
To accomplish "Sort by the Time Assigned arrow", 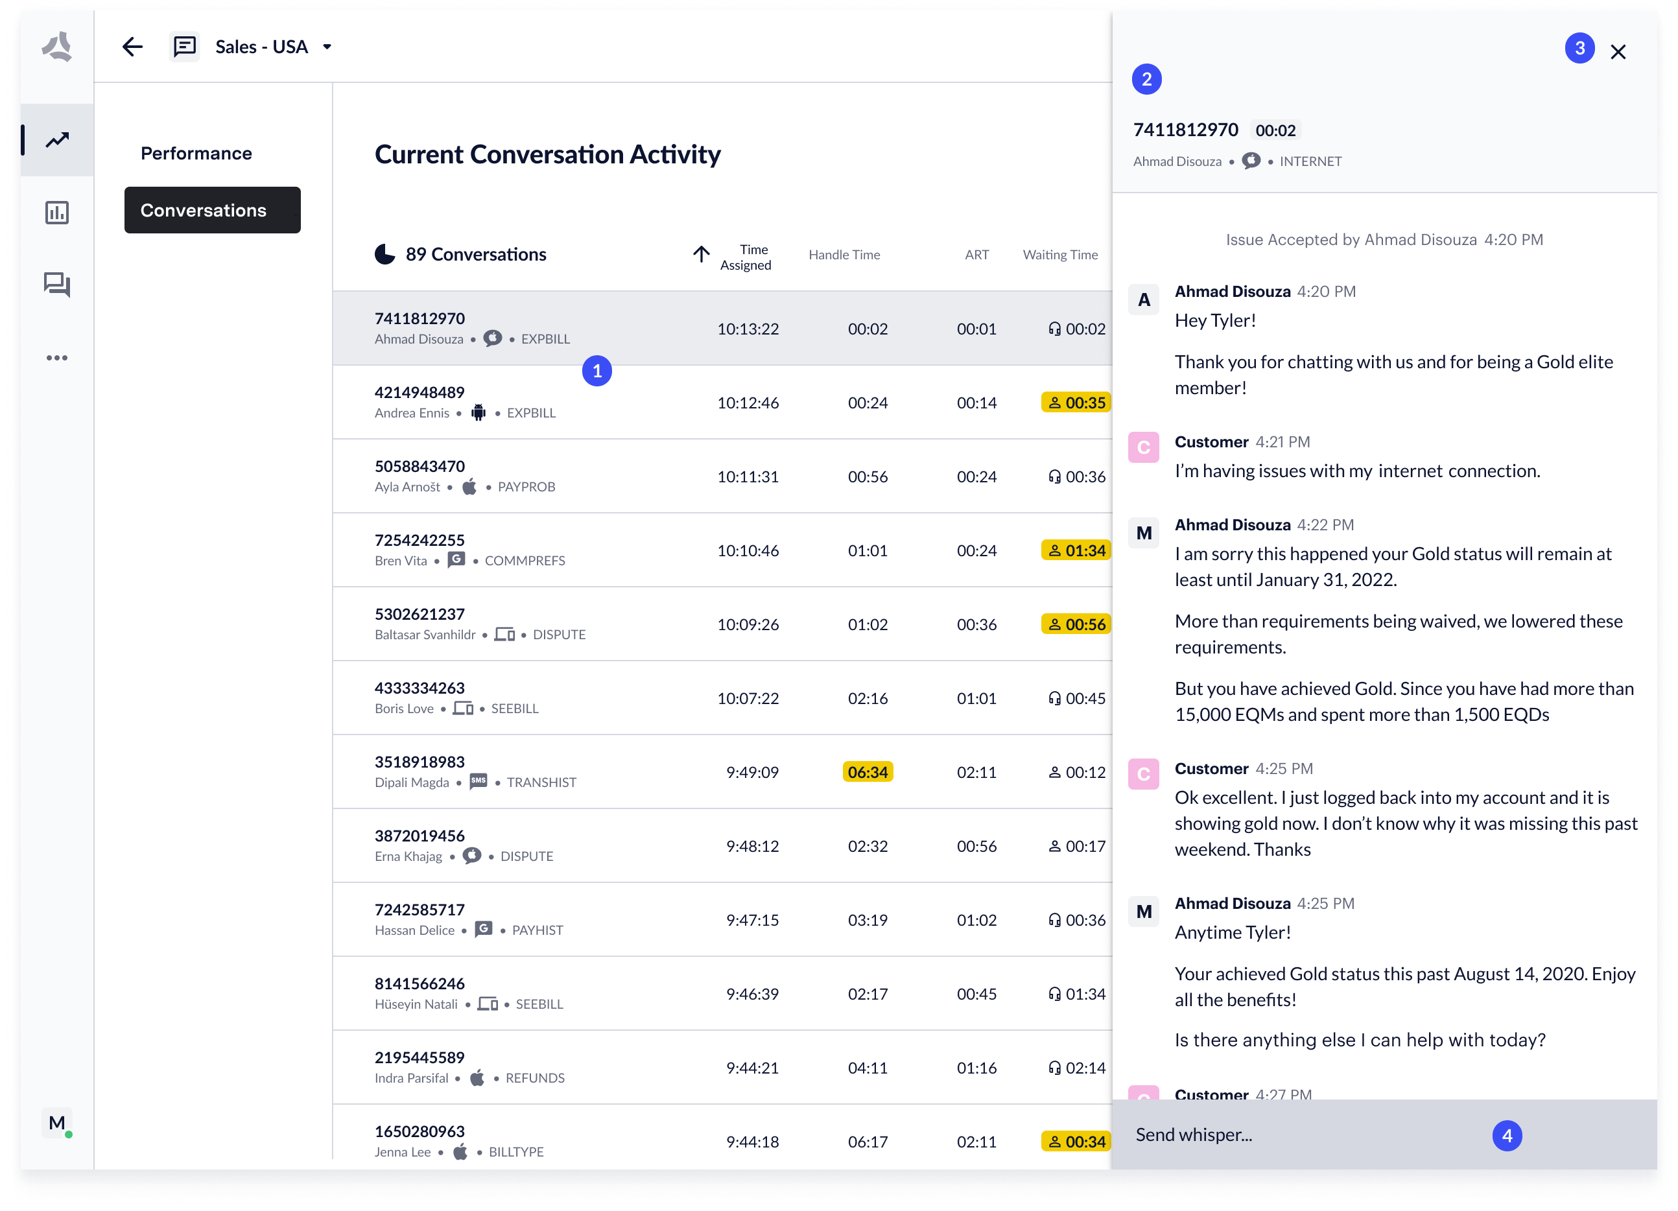I will pyautogui.click(x=701, y=255).
